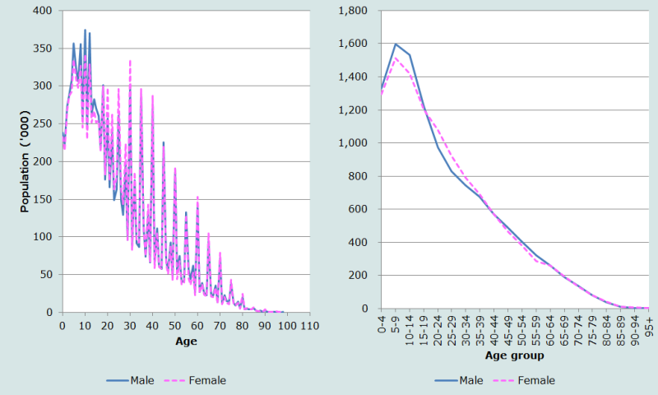Click the Male legend label under left chart
This screenshot has width=658, height=395.
pos(141,380)
